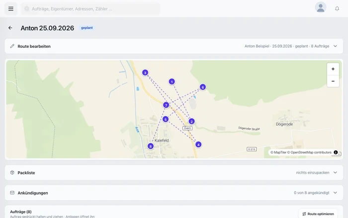
Task: Click the Dögerode label on the map
Action: click(x=284, y=124)
